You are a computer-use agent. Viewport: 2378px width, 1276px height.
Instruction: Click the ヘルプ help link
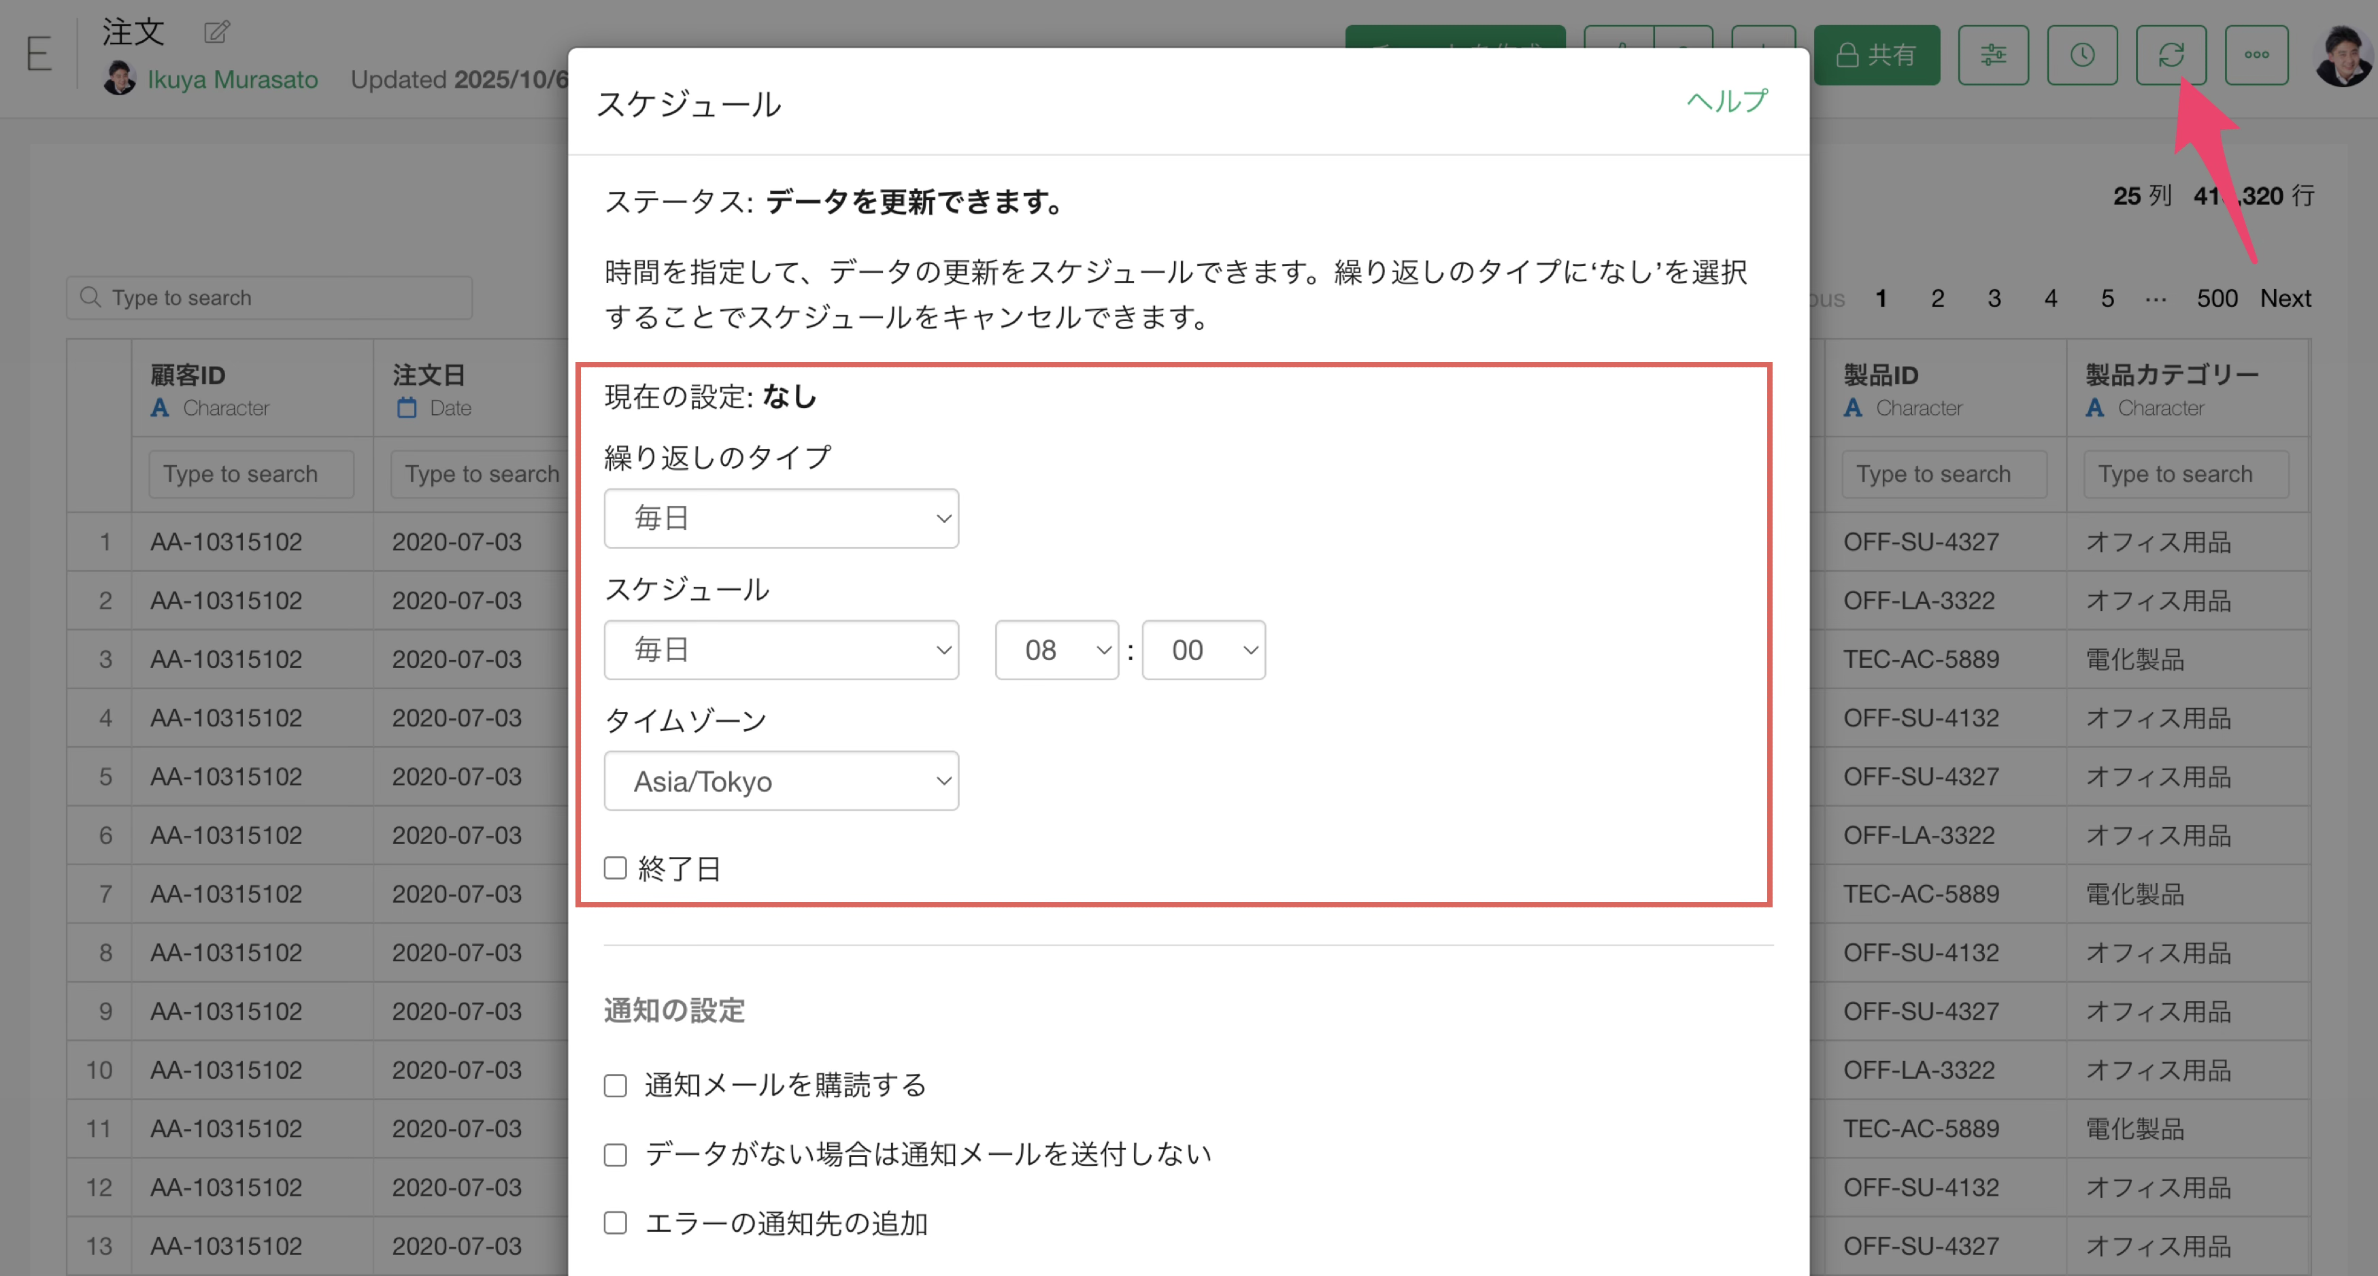1726,101
